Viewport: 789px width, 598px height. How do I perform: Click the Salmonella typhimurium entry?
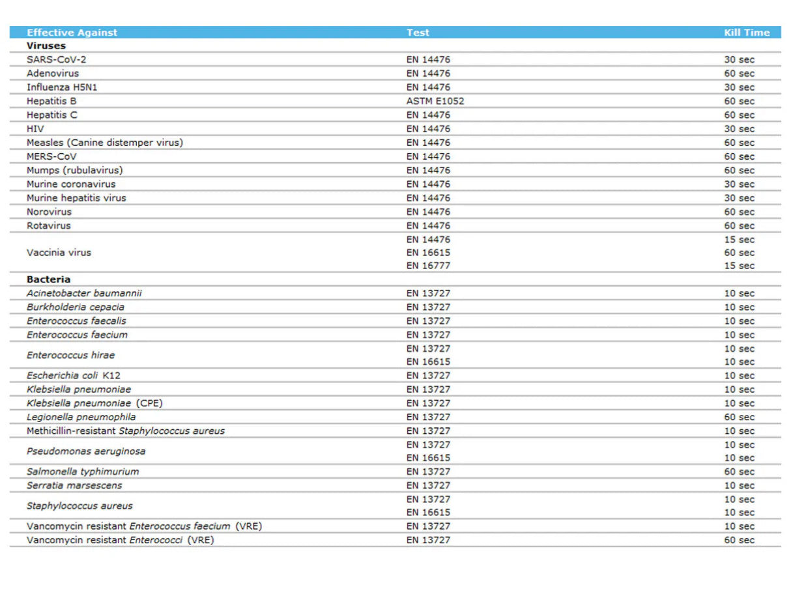83,472
